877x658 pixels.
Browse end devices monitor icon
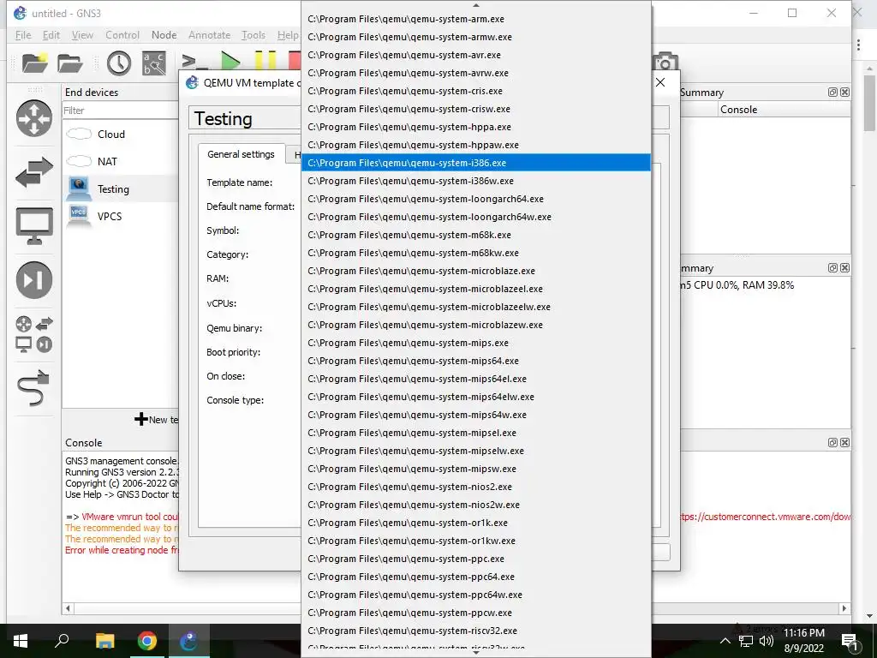34,225
